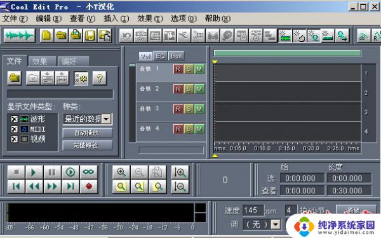Solo track 1
This screenshot has width=381, height=239.
(x=189, y=69)
